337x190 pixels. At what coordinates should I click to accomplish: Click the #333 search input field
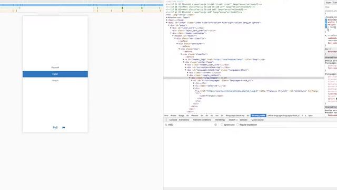click(x=191, y=125)
